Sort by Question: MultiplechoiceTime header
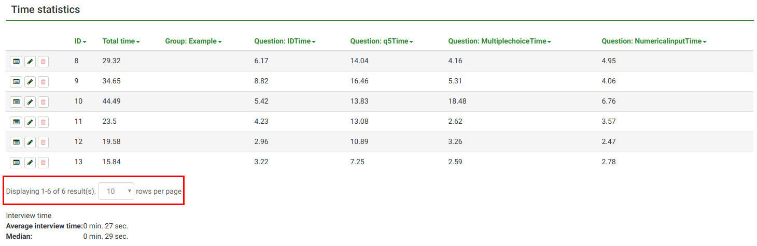 tap(499, 41)
